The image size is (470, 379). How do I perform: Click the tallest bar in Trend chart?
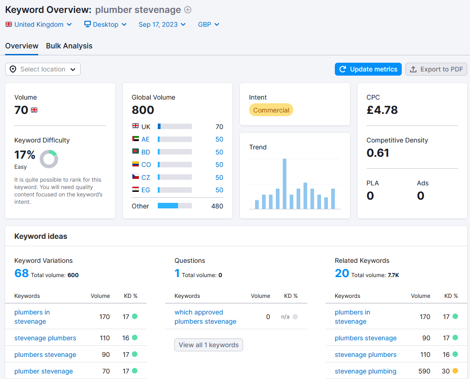tap(285, 184)
